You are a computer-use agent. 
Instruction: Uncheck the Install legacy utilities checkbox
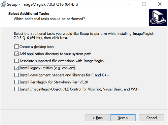pyautogui.click(x=16, y=68)
